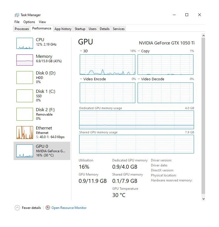Click the Fewer details arrow icon

click(18, 208)
